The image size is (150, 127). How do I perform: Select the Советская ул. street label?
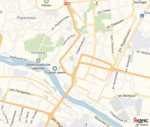(x=81, y=45)
